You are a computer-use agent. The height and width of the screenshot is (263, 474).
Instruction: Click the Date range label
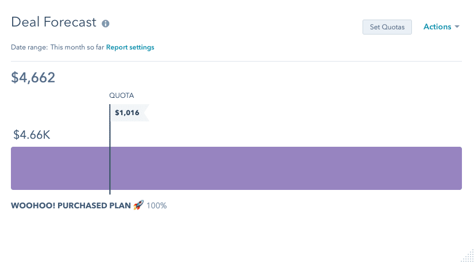click(x=29, y=47)
